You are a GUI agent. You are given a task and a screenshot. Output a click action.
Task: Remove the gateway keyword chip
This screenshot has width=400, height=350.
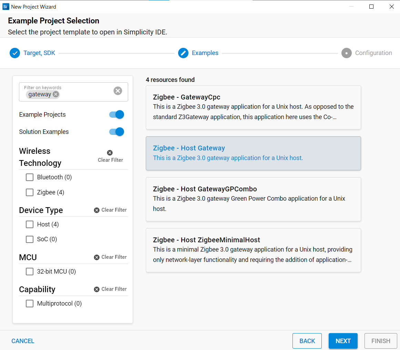click(x=56, y=94)
